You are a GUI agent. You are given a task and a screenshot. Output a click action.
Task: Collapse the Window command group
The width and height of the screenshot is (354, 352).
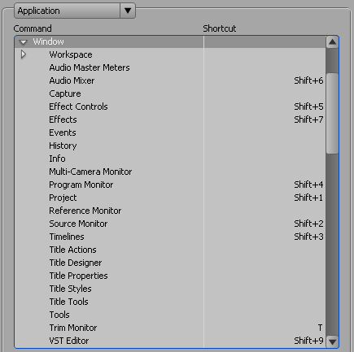pos(24,42)
